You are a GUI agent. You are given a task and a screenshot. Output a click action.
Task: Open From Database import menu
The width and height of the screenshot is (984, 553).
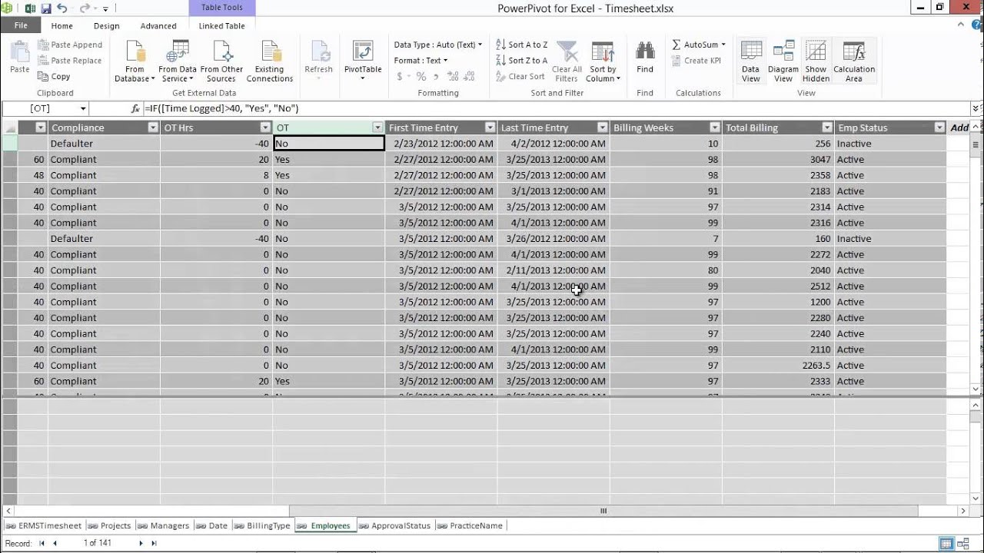135,61
